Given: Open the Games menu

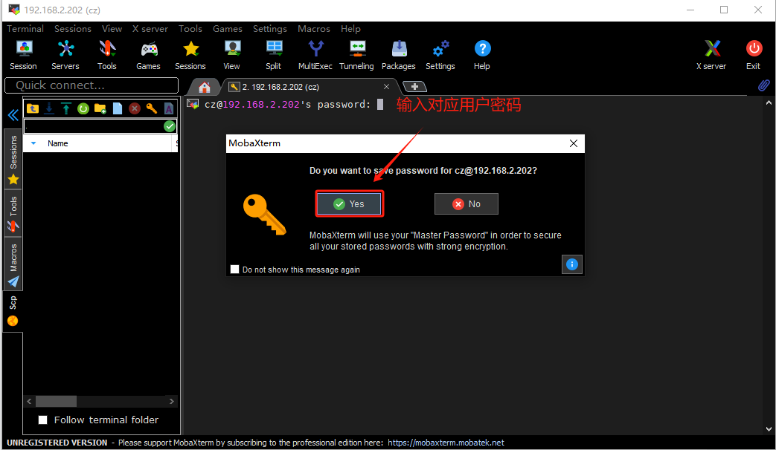Looking at the screenshot, I should (x=228, y=29).
